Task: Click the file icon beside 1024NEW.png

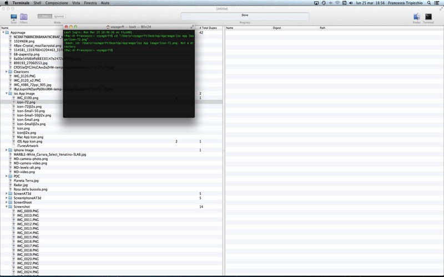Action: (x=11, y=41)
